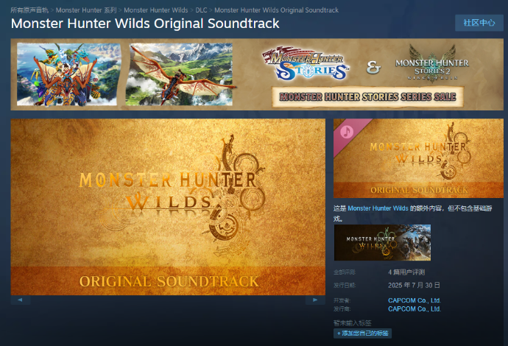Image resolution: width=508 pixels, height=346 pixels.
Task: Go to Monster Hunter Wilds breadcrumb
Action: click(x=156, y=10)
